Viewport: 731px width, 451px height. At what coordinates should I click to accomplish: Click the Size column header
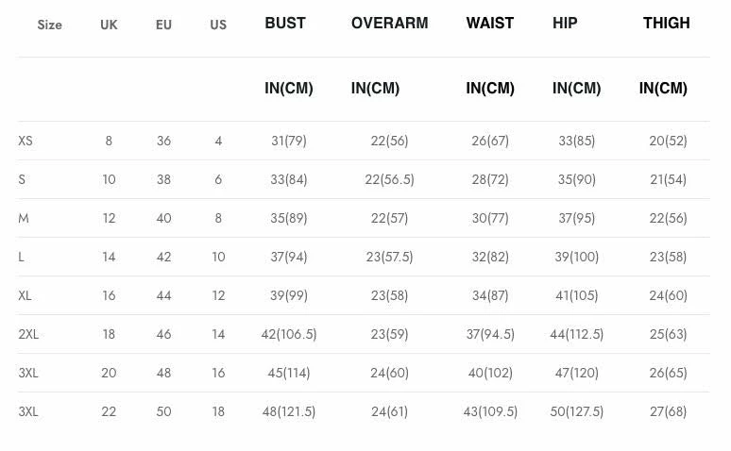point(50,25)
